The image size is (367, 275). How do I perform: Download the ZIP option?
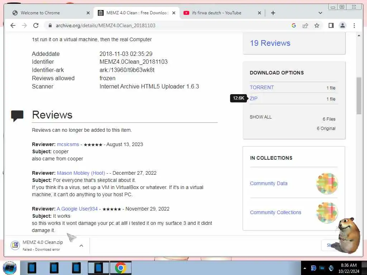coord(253,98)
